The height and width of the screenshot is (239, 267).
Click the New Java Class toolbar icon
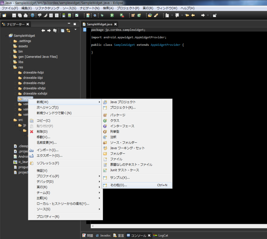click(x=139, y=15)
